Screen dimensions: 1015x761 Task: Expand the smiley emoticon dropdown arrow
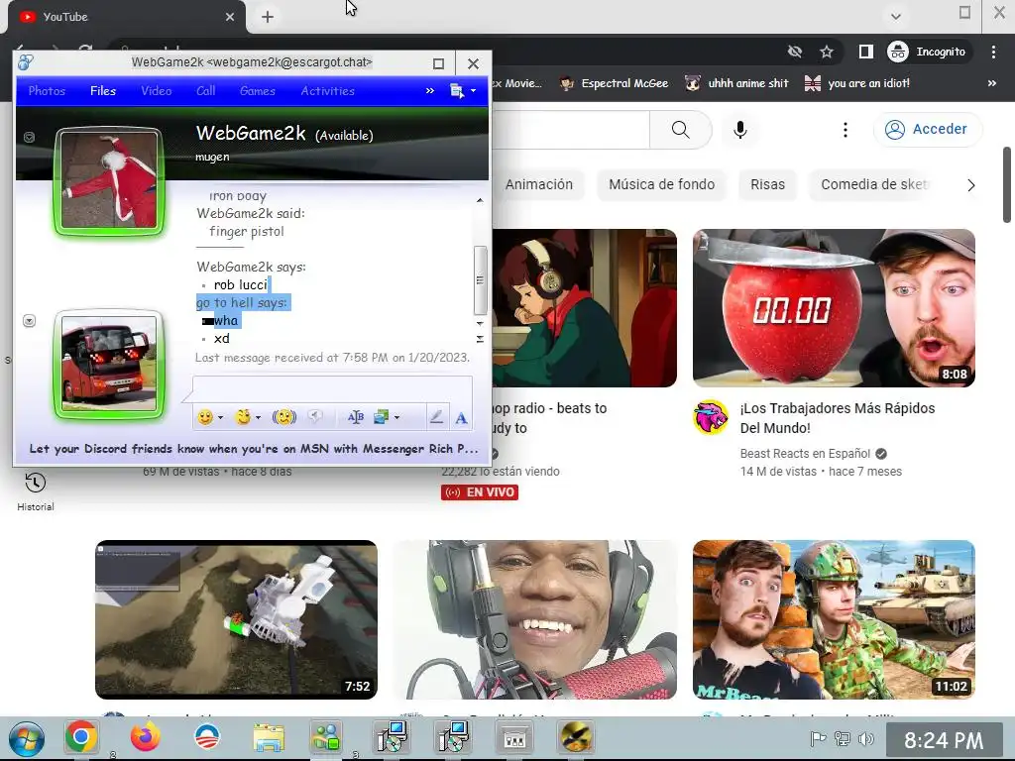(221, 418)
